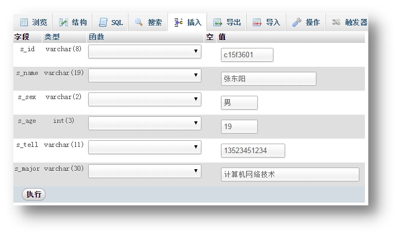This screenshot has height=236, width=399.
Task: Click the Operations (操作) wrench icon
Action: point(297,22)
